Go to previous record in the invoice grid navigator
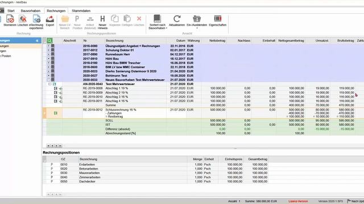 [x=52, y=146]
